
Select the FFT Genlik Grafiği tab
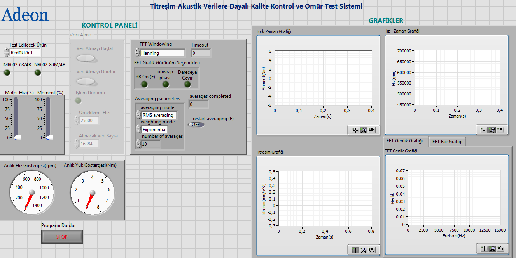[406, 141]
